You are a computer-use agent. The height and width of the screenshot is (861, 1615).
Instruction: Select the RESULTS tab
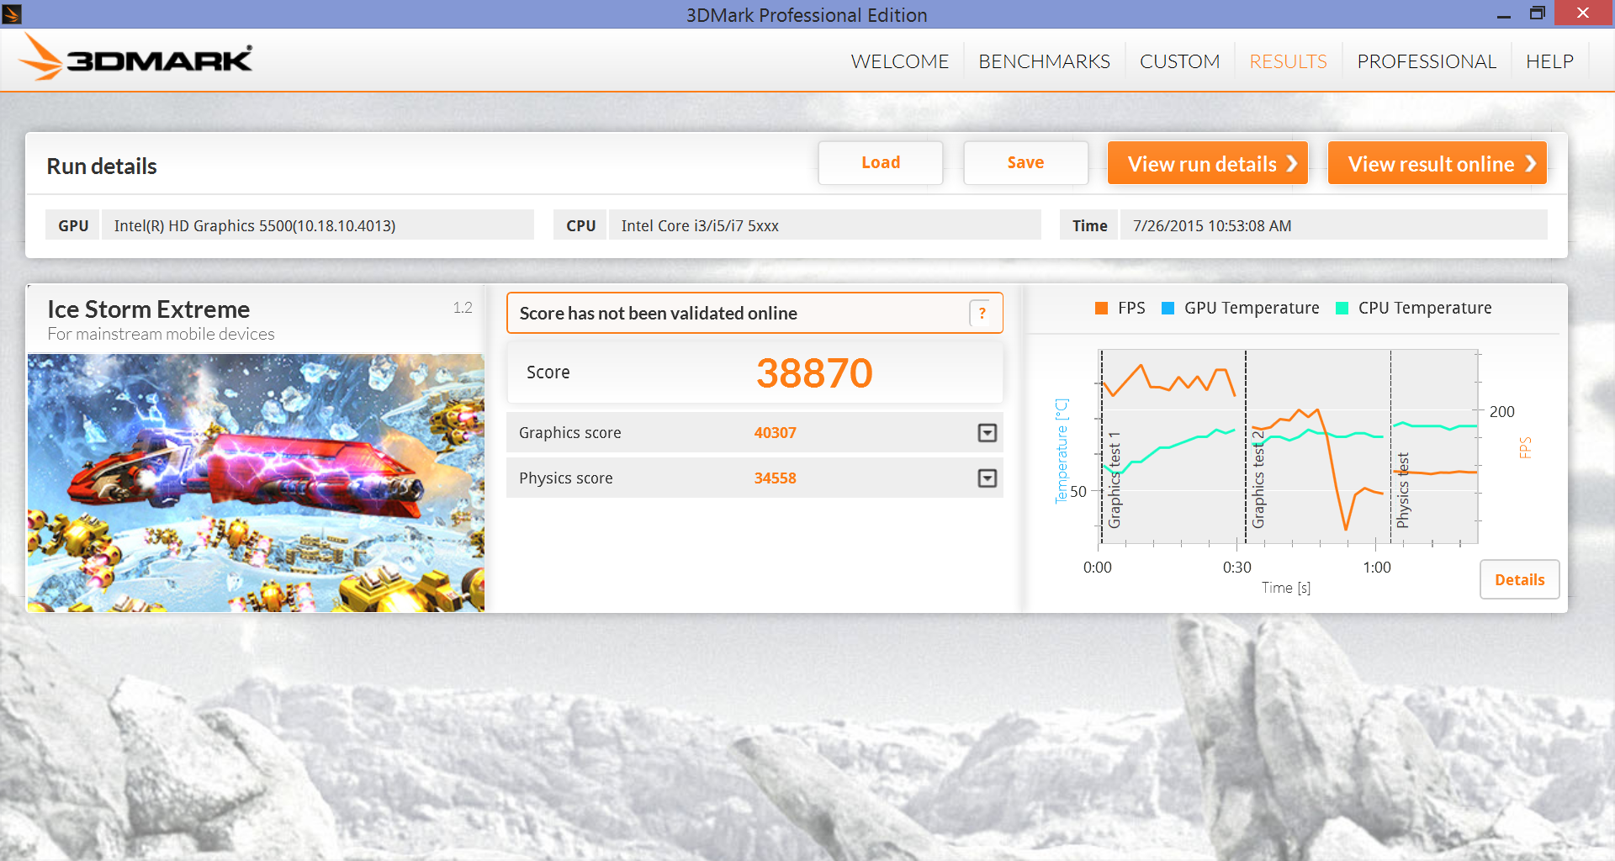(x=1288, y=61)
